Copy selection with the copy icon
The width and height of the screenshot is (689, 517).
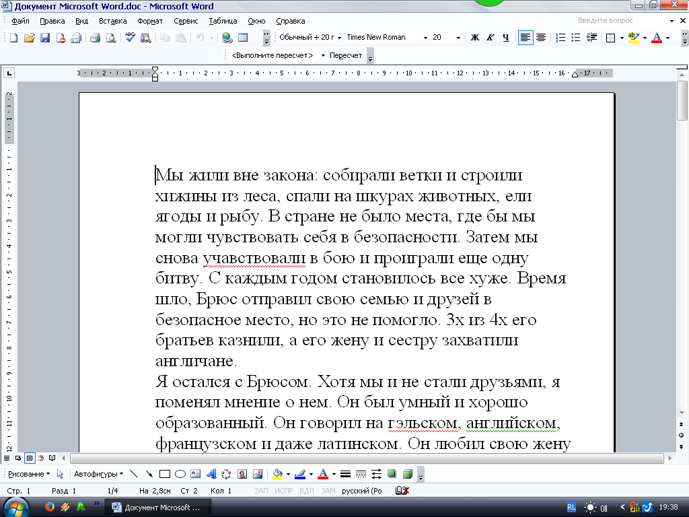point(166,38)
